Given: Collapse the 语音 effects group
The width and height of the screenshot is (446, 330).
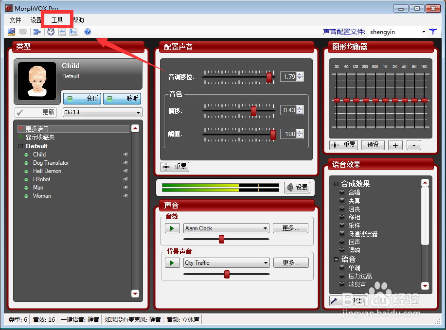Looking at the screenshot, I should [x=336, y=259].
